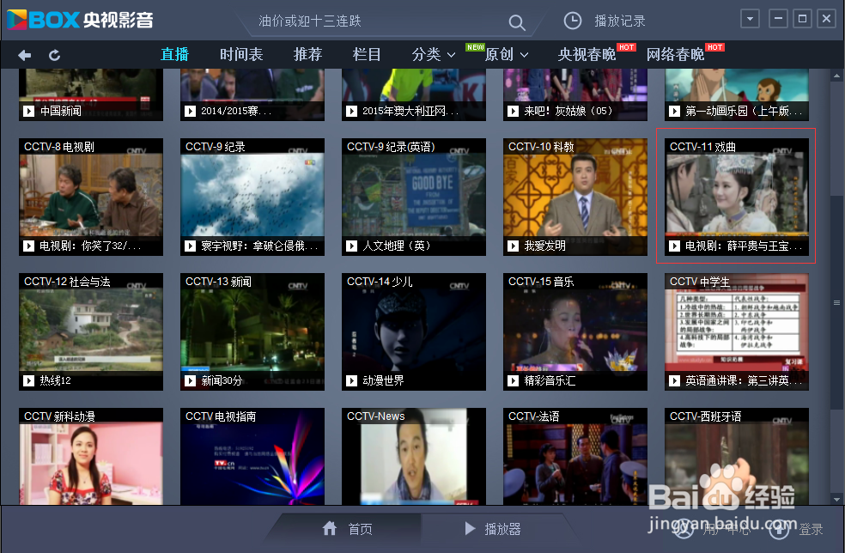This screenshot has height=553, width=845.
Task: Open CCTV-15 音乐 channel thumbnail
Action: coord(575,331)
